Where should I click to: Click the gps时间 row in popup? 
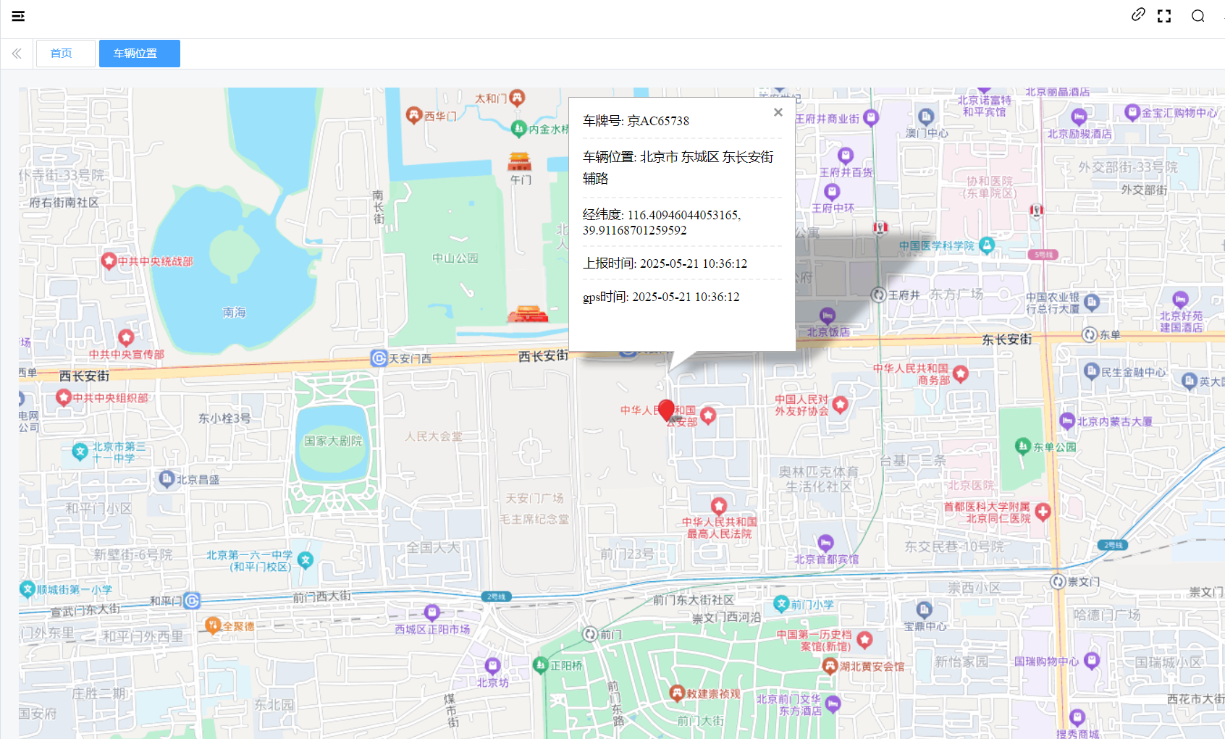tap(661, 297)
